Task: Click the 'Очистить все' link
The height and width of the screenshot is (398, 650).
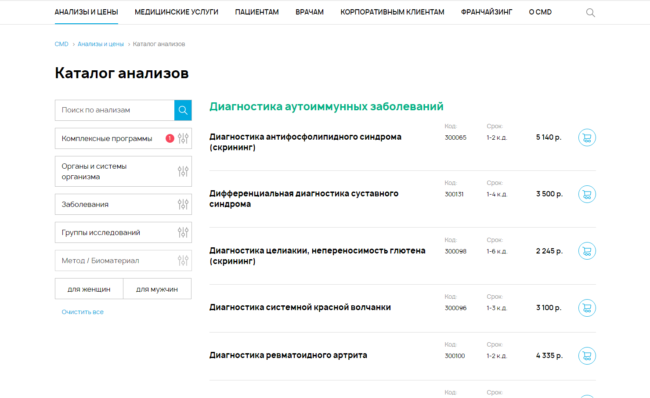Action: pos(83,312)
